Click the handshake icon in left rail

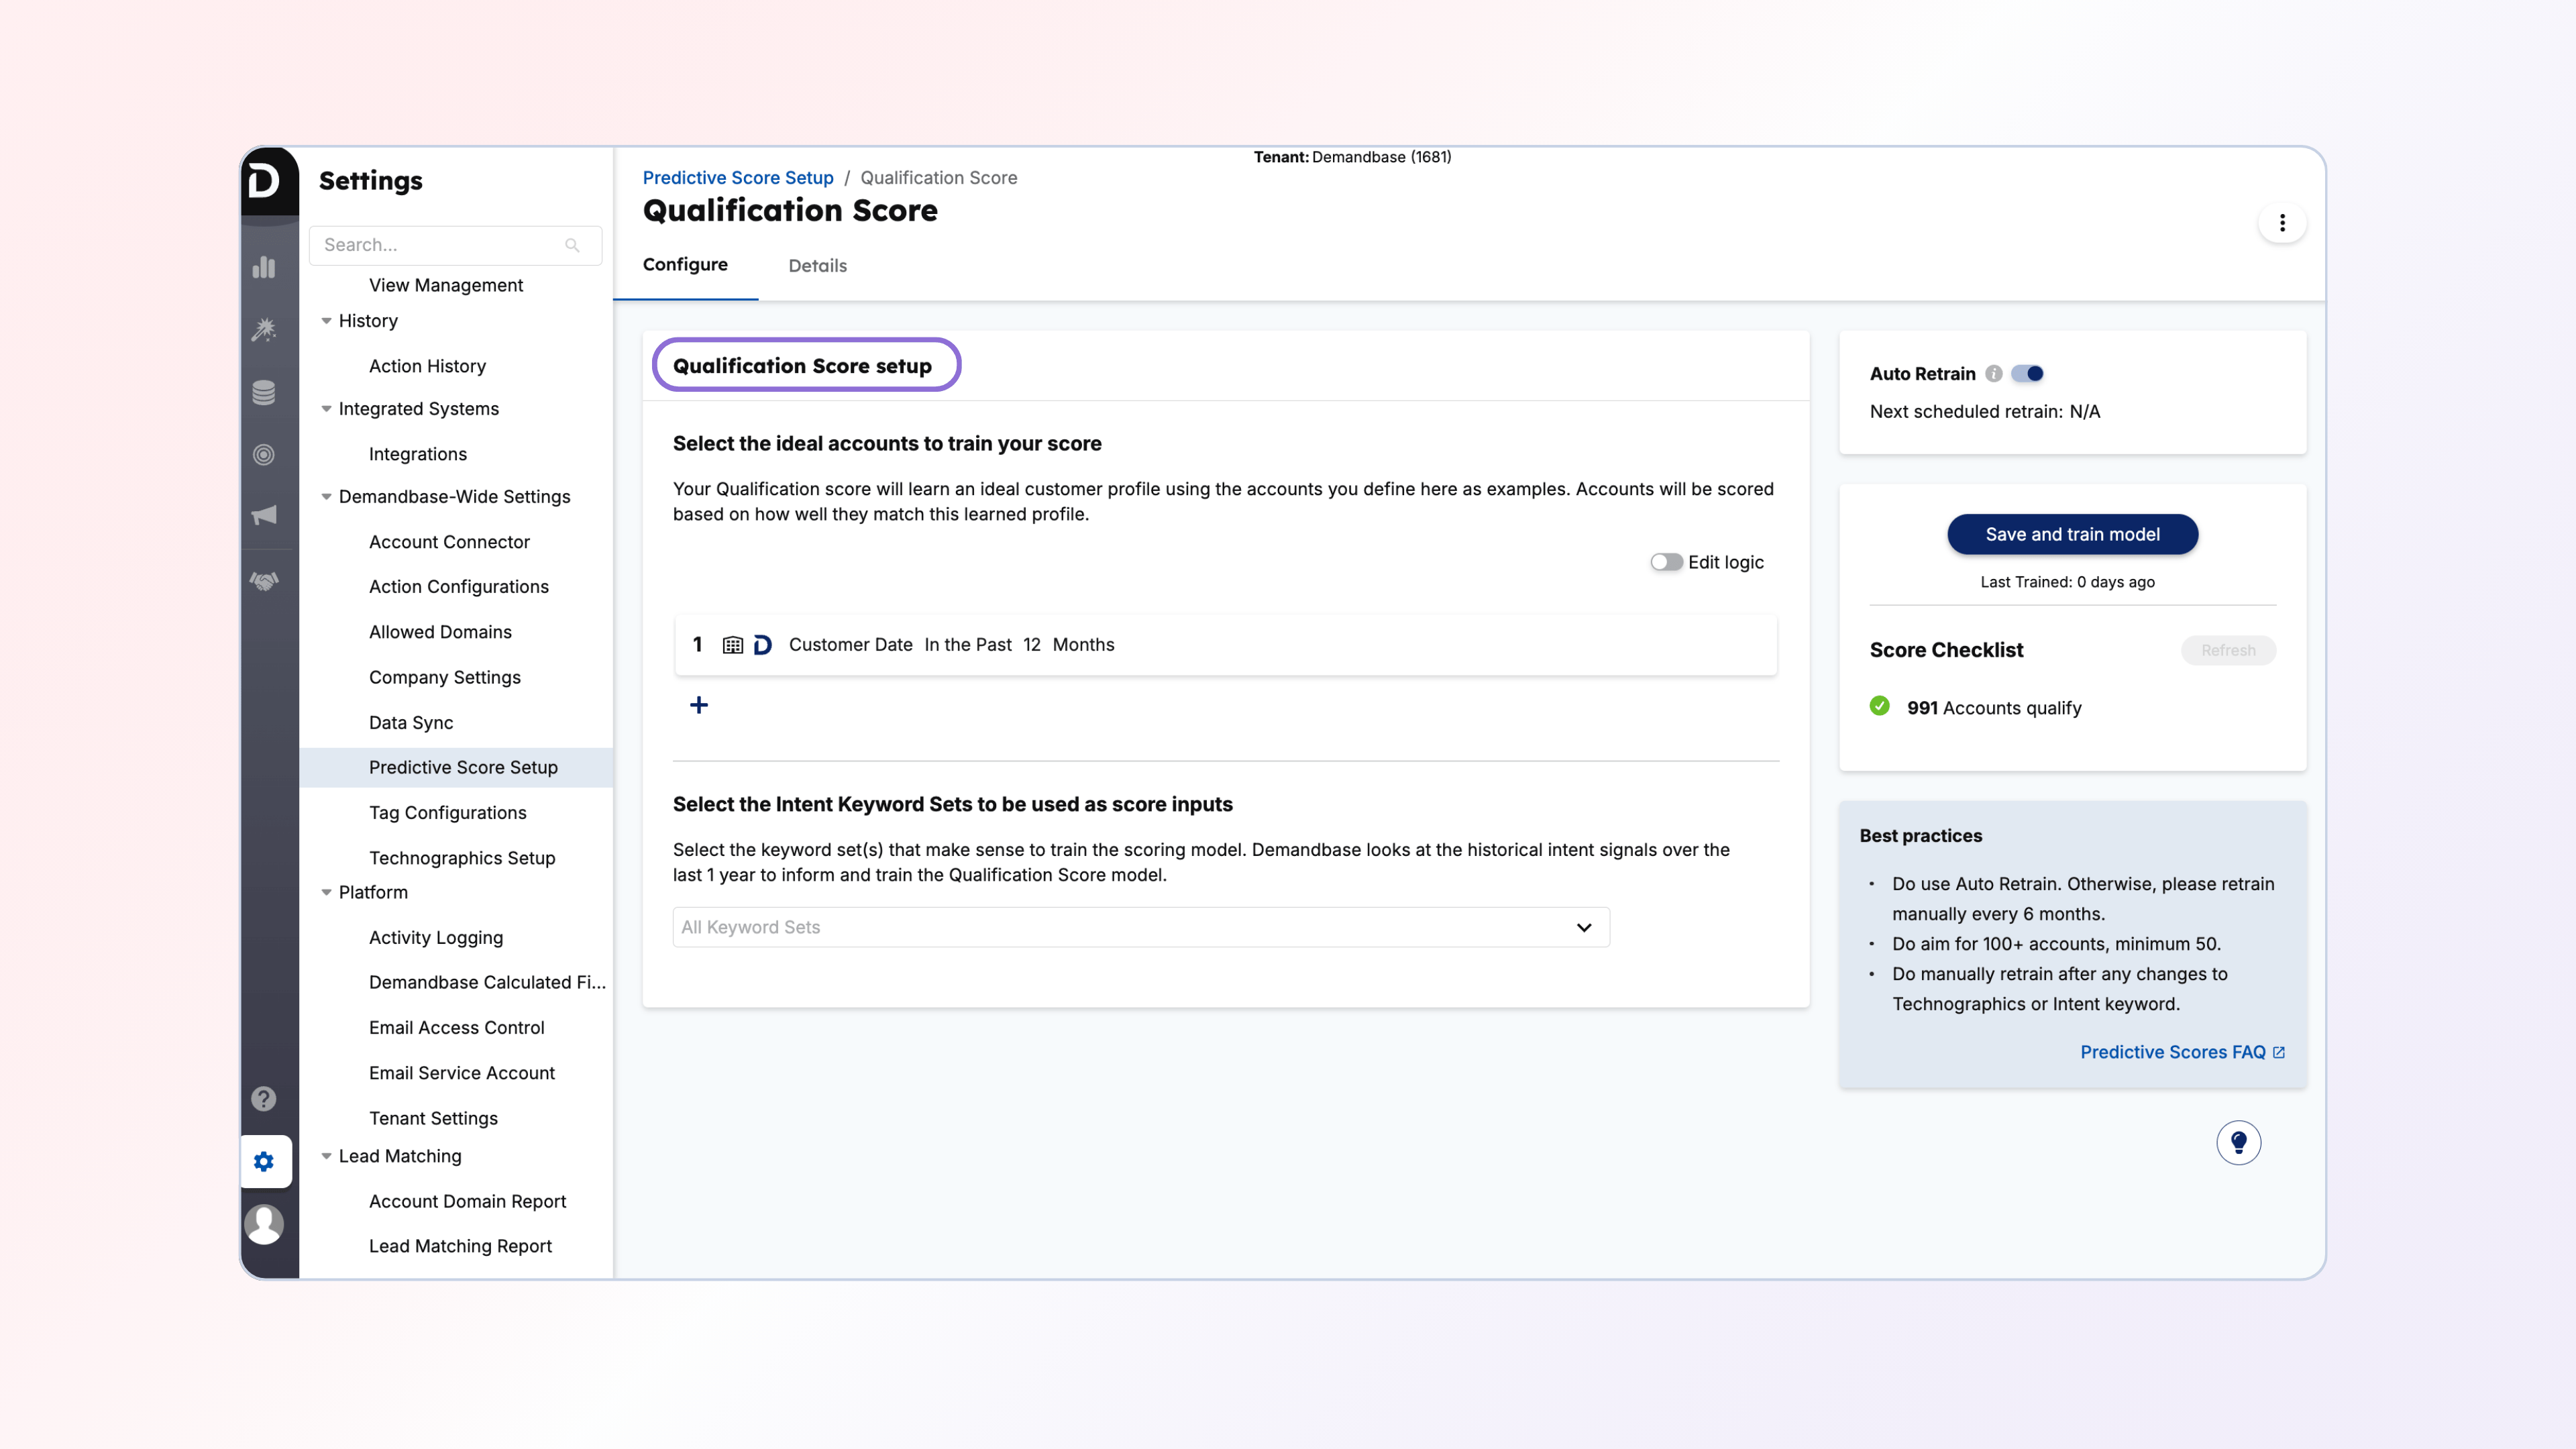pos(264,581)
